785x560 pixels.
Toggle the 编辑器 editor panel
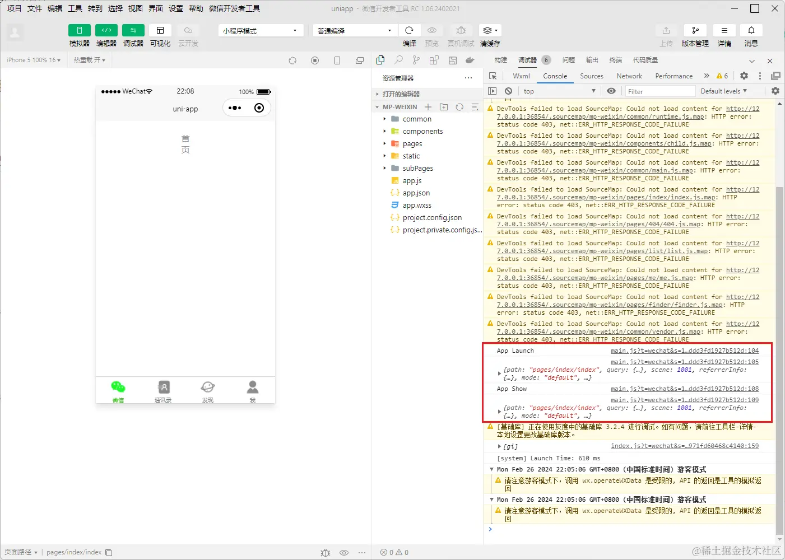pos(106,30)
